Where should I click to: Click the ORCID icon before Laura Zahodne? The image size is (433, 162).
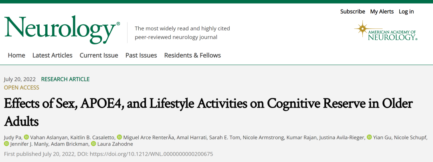(x=93, y=144)
